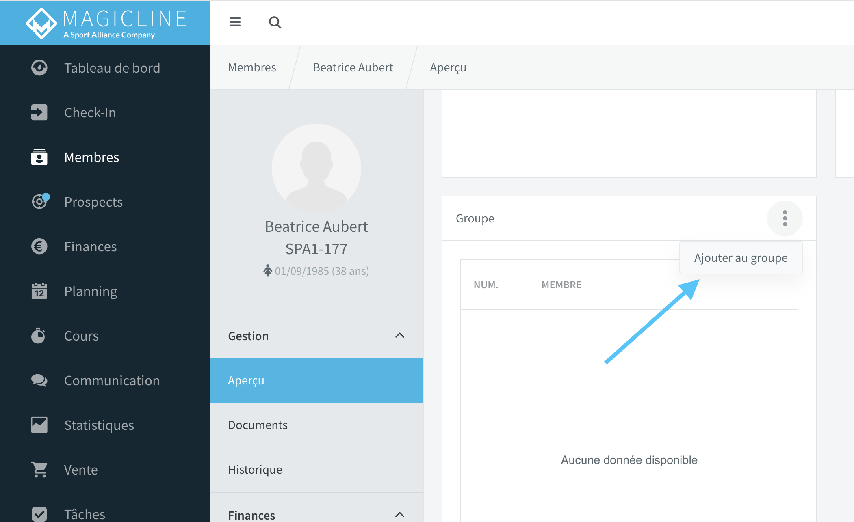Click the Tableau de bord gauge icon
This screenshot has width=854, height=522.
39,68
